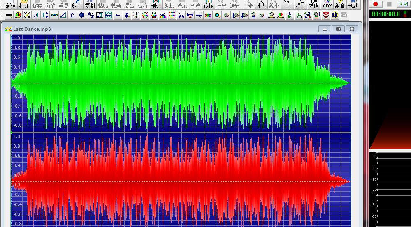The height and width of the screenshot is (227, 411).
Task: Click the 剪切 (Cut) scissors button
Action: click(77, 5)
